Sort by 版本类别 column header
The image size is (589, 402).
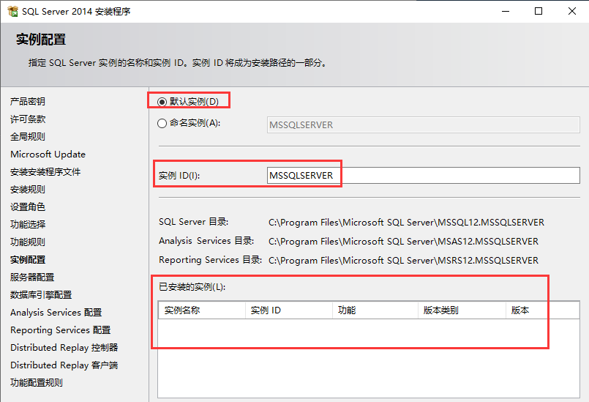click(x=462, y=310)
